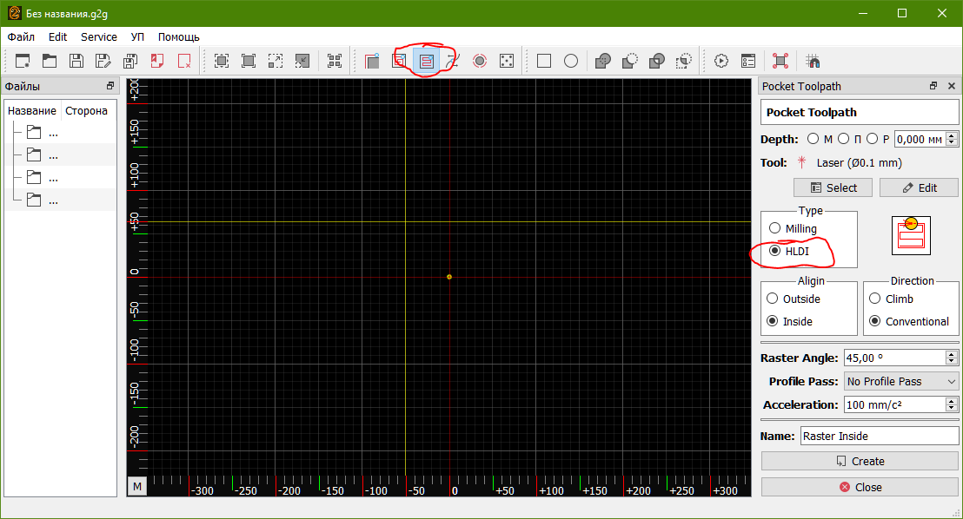The width and height of the screenshot is (963, 519).
Task: Click the Name field containing Raster Inside
Action: point(880,437)
